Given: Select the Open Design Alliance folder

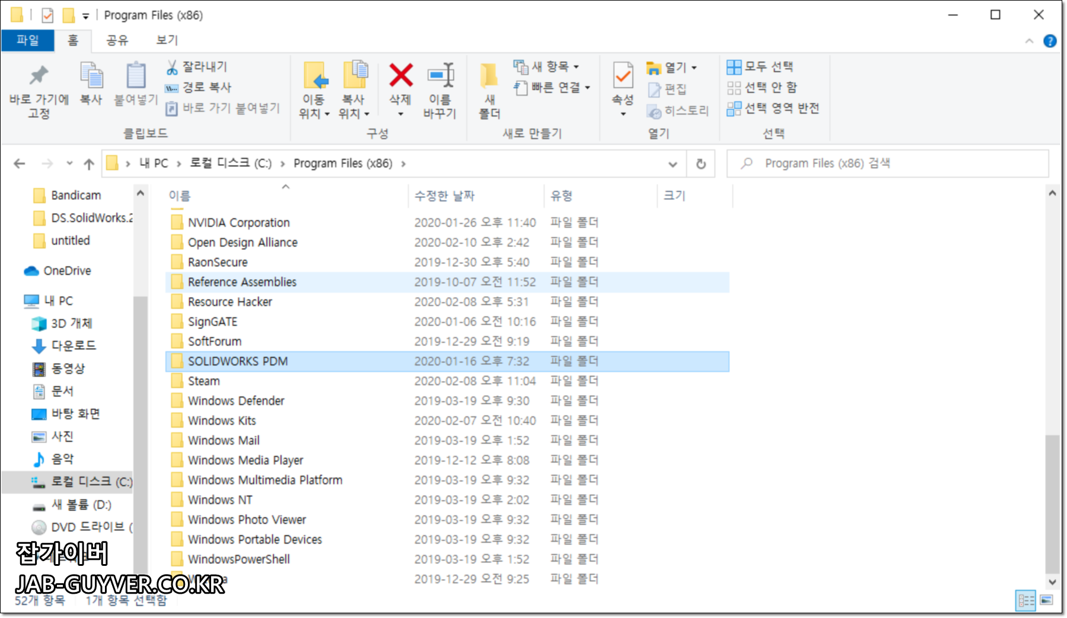Looking at the screenshot, I should click(448, 242).
